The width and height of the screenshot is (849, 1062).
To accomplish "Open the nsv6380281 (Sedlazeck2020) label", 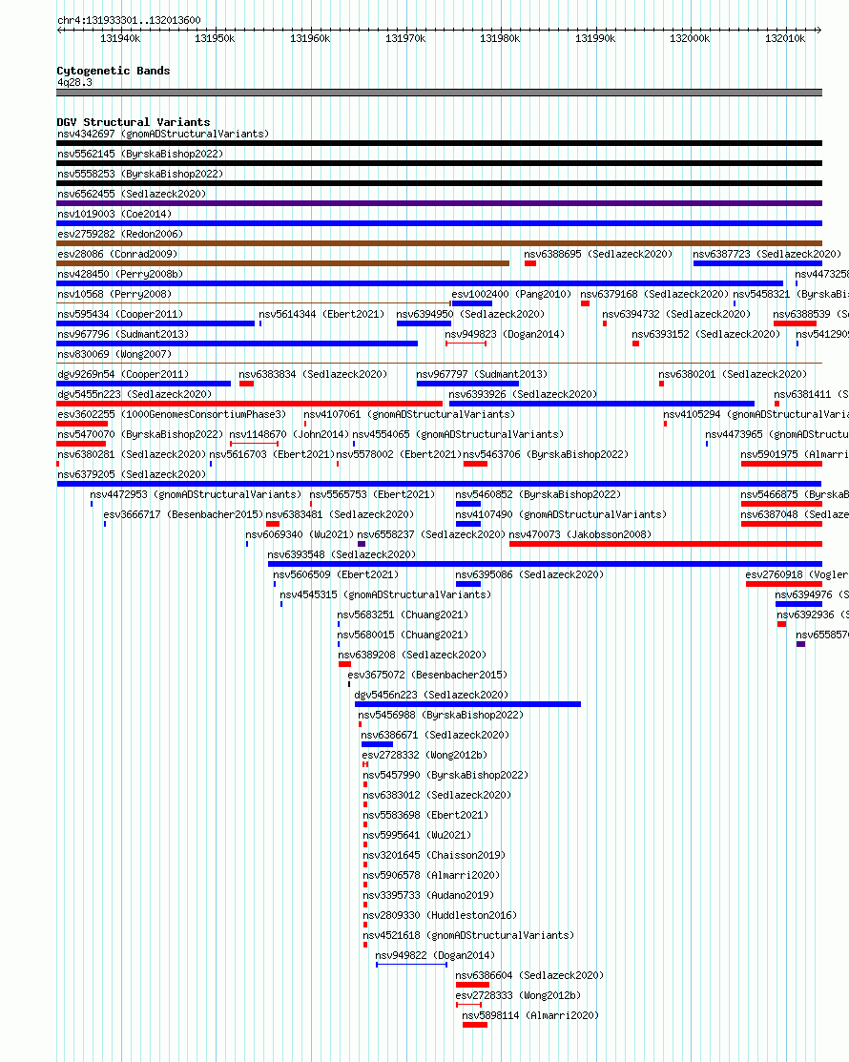I will (132, 454).
